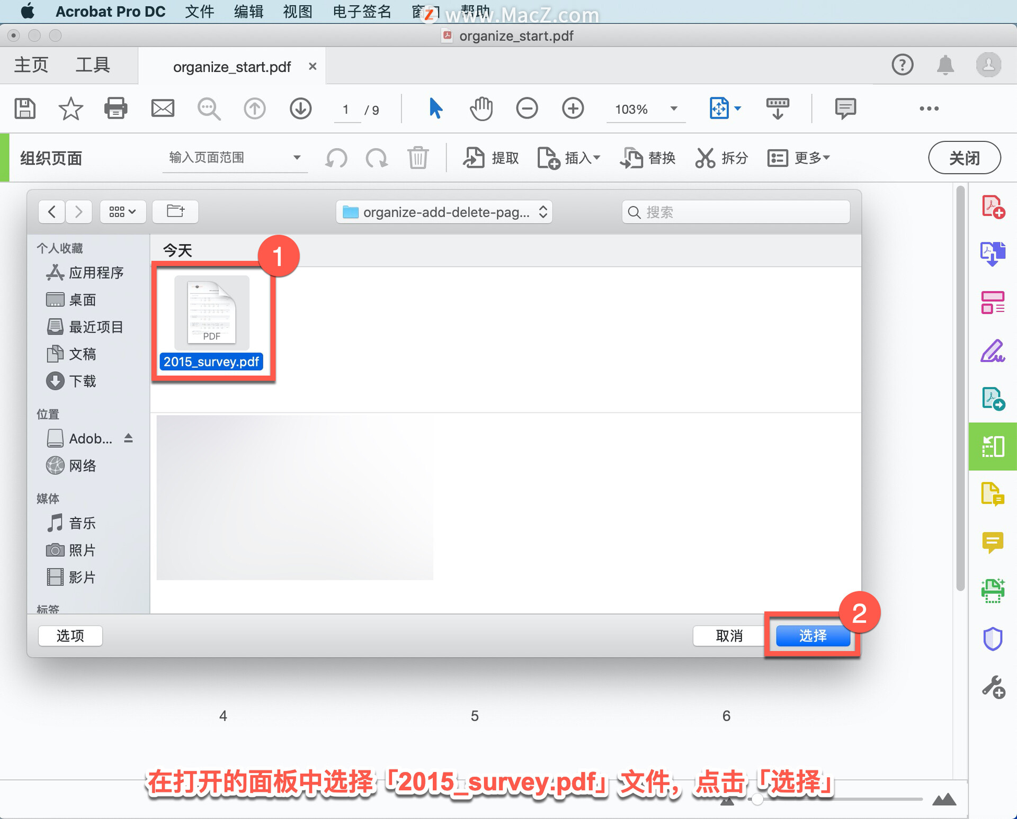The image size is (1017, 819).
Task: Click the Print icon
Action: click(116, 109)
